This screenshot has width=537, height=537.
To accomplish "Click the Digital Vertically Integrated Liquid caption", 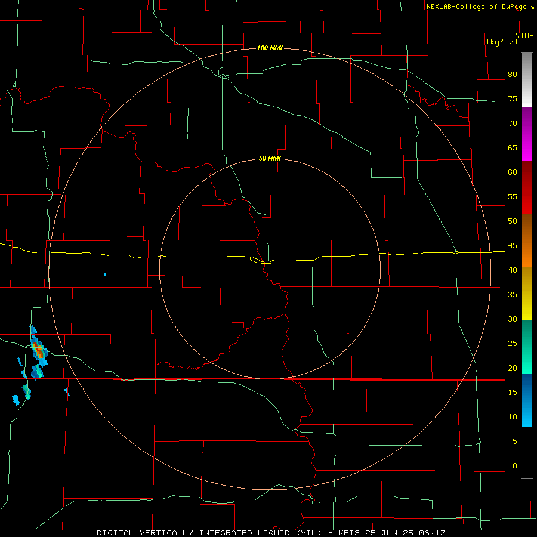I will pyautogui.click(x=209, y=533).
